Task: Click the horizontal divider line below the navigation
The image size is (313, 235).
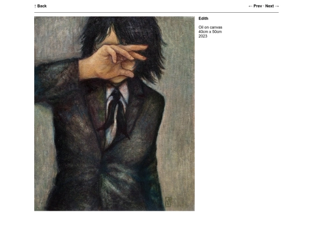Action: pos(156,12)
